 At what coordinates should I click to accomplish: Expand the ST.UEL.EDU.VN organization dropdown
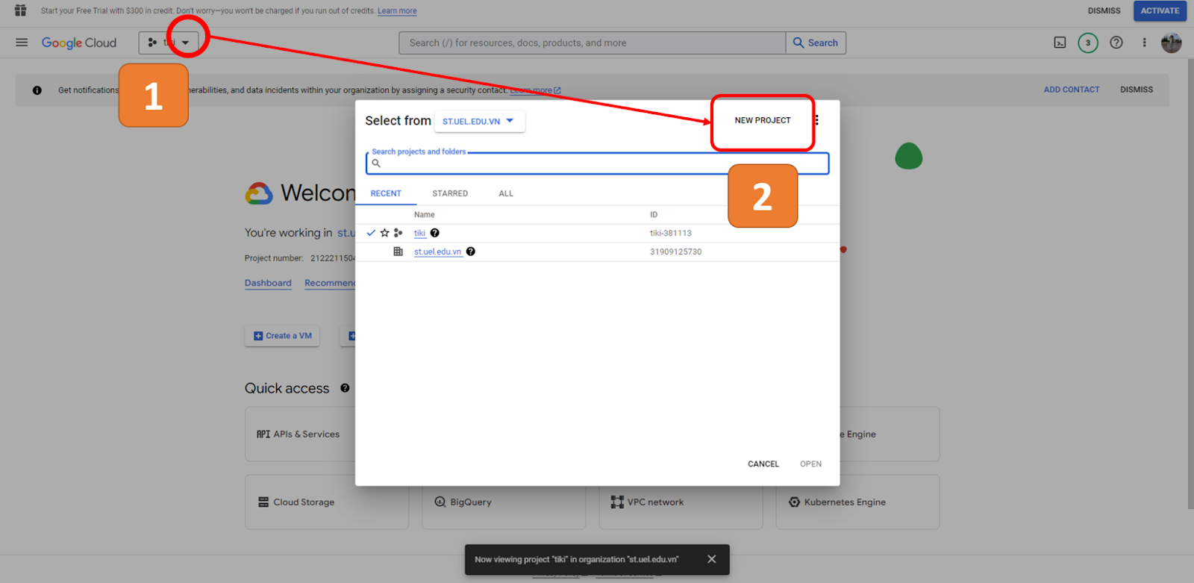479,121
